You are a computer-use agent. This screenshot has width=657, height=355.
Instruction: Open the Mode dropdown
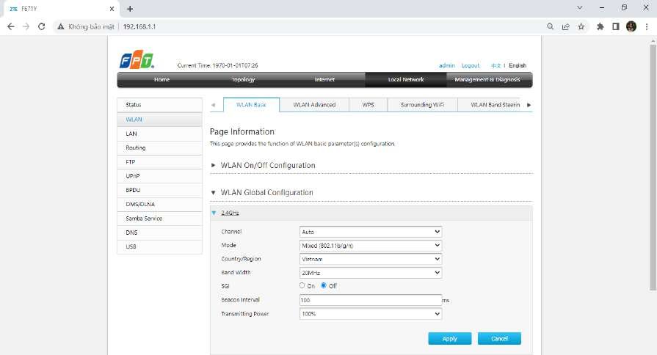(371, 245)
